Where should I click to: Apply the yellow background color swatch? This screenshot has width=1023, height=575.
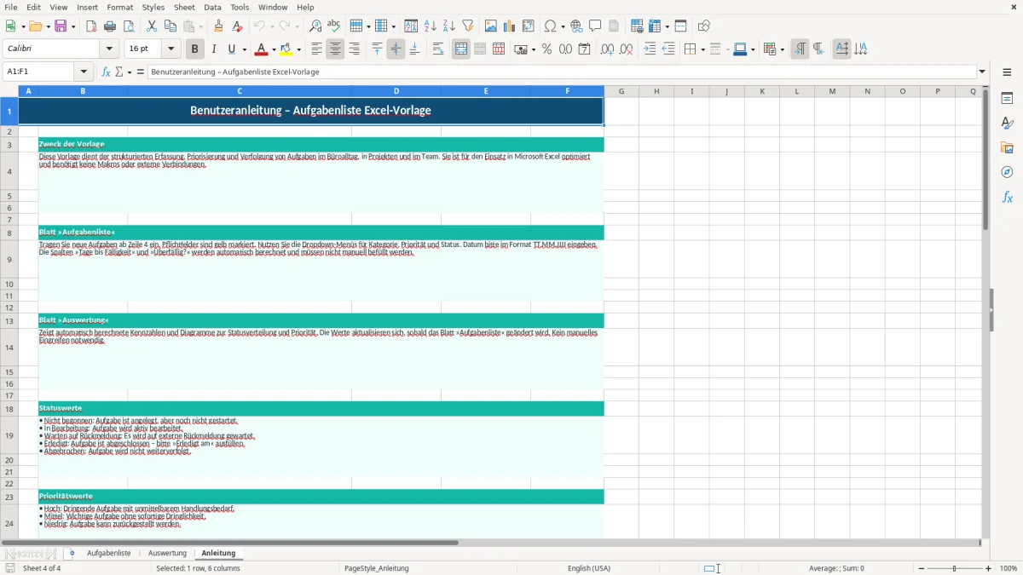tap(287, 49)
